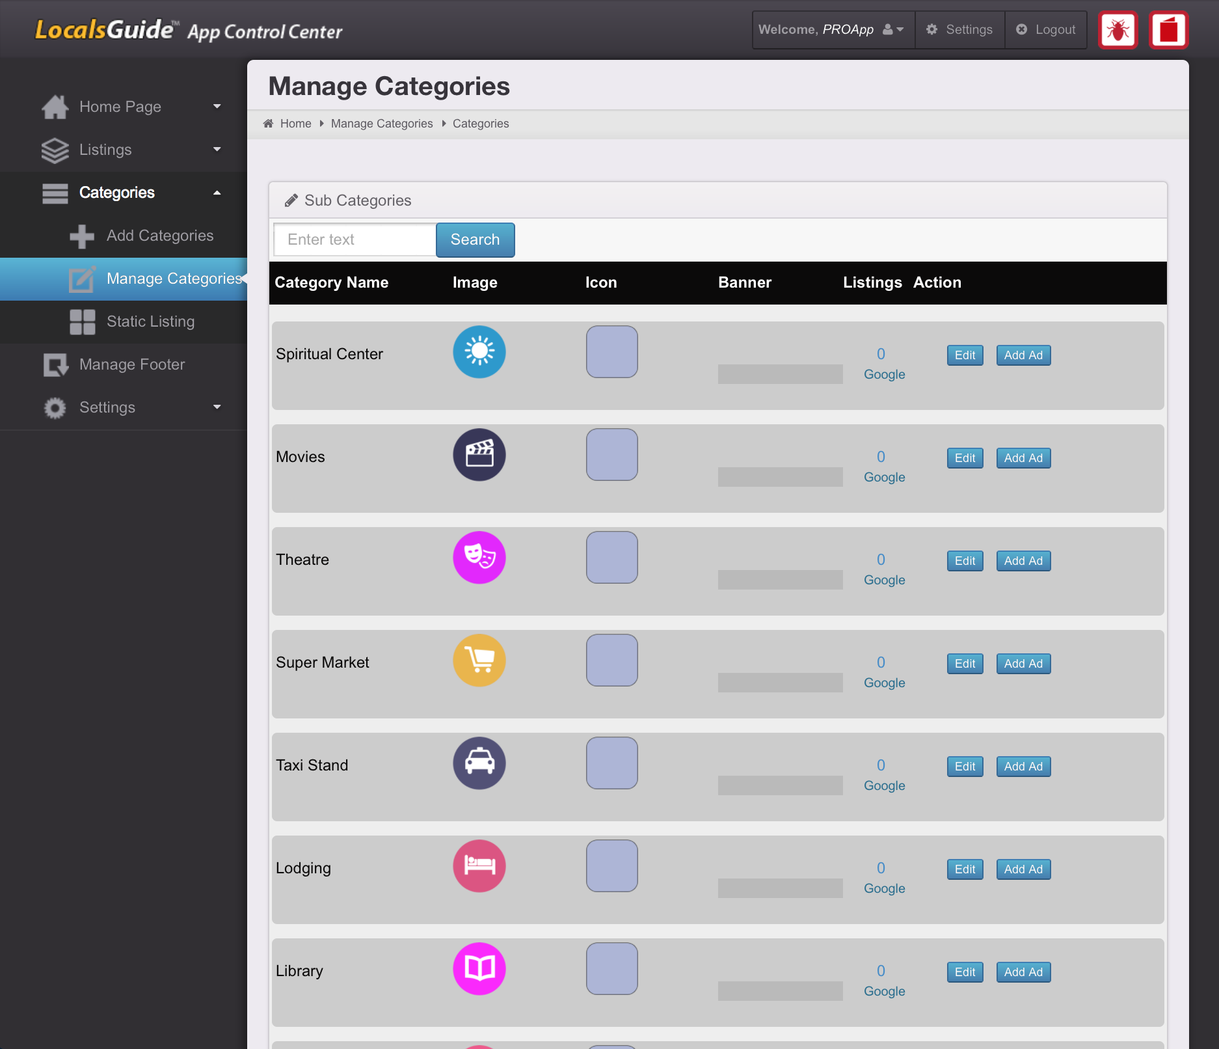Viewport: 1219px width, 1049px height.
Task: Open the Movies clapperboard image
Action: click(x=479, y=455)
